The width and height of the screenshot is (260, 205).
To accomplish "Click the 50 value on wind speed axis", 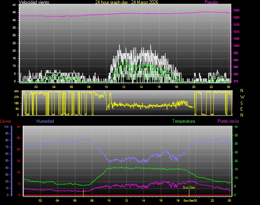I will click(x=14, y=5).
